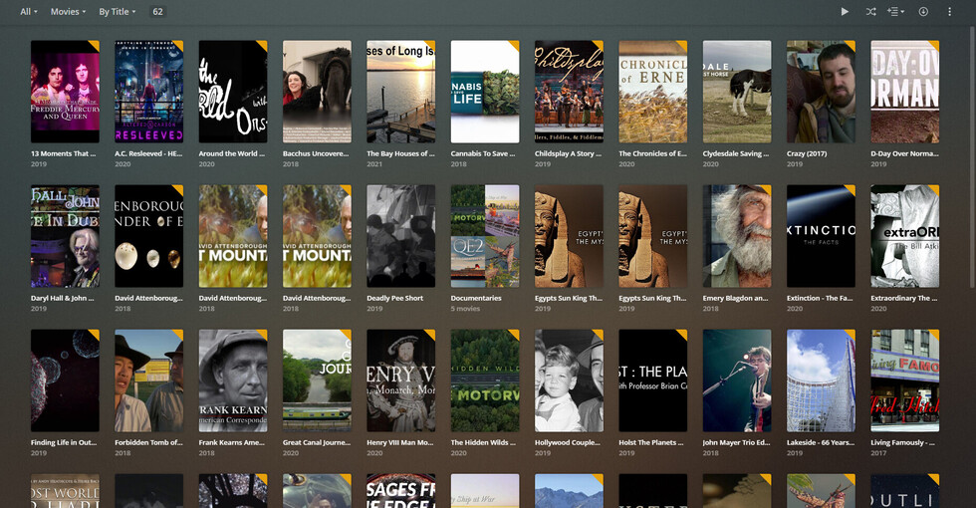
Task: Open the add to playlist menu
Action: pyautogui.click(x=895, y=11)
